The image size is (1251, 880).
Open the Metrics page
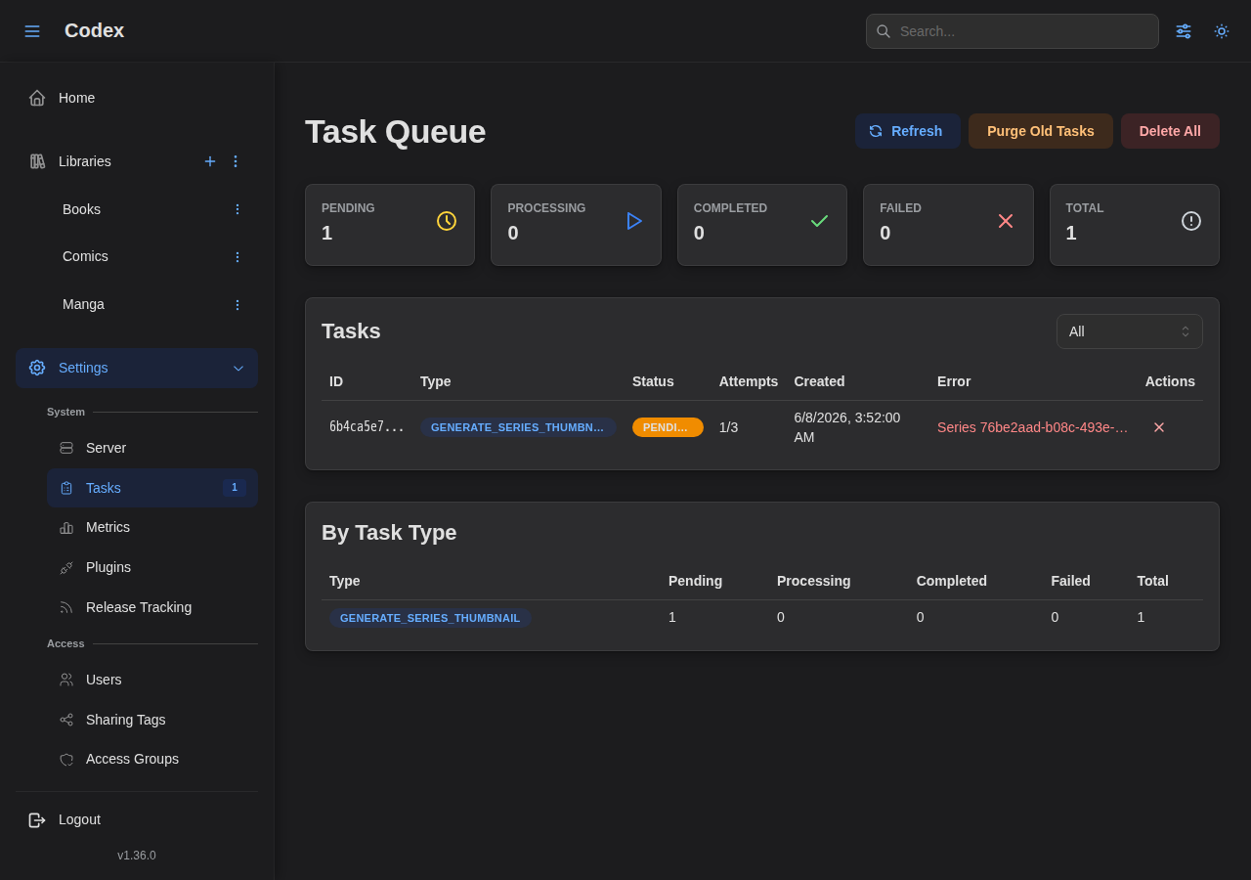(x=152, y=527)
